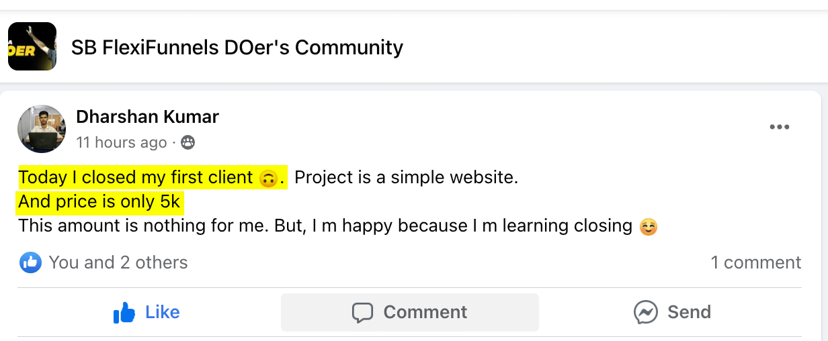Image resolution: width=828 pixels, height=341 pixels.
Task: Click the SB FlexiFunnels group avatar
Action: pyautogui.click(x=32, y=46)
